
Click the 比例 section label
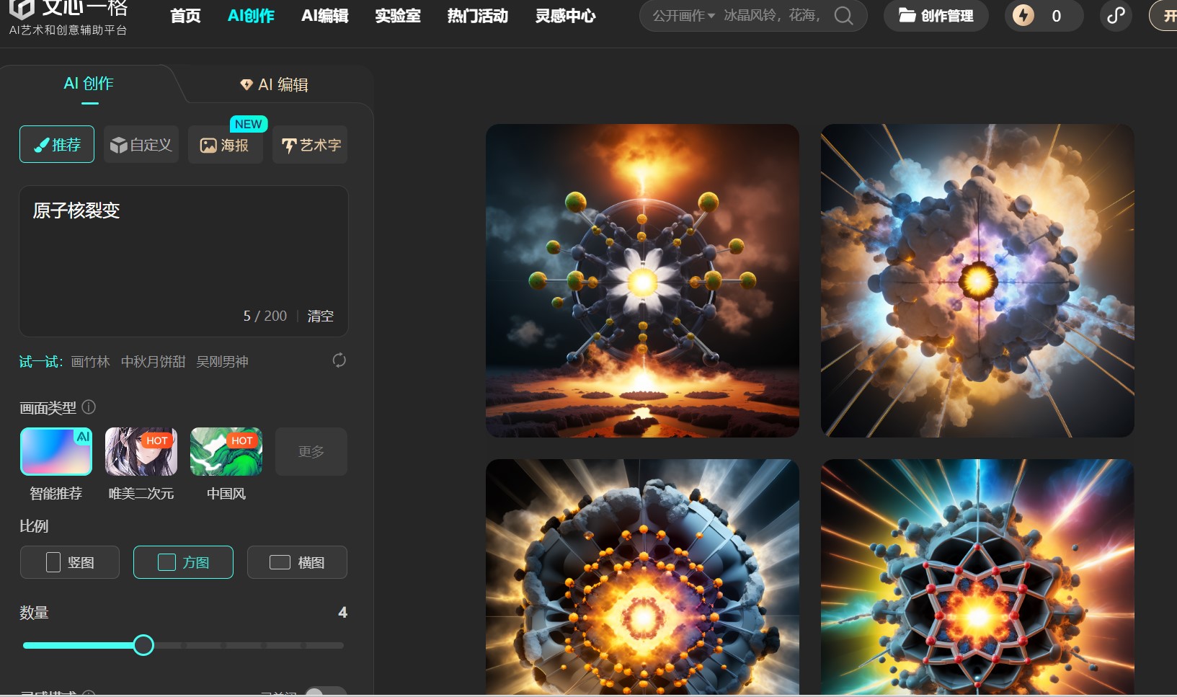tap(34, 526)
